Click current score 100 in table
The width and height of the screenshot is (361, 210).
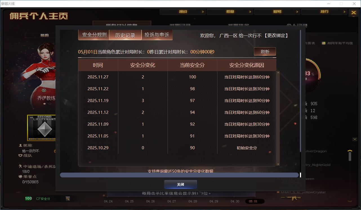pos(192,77)
